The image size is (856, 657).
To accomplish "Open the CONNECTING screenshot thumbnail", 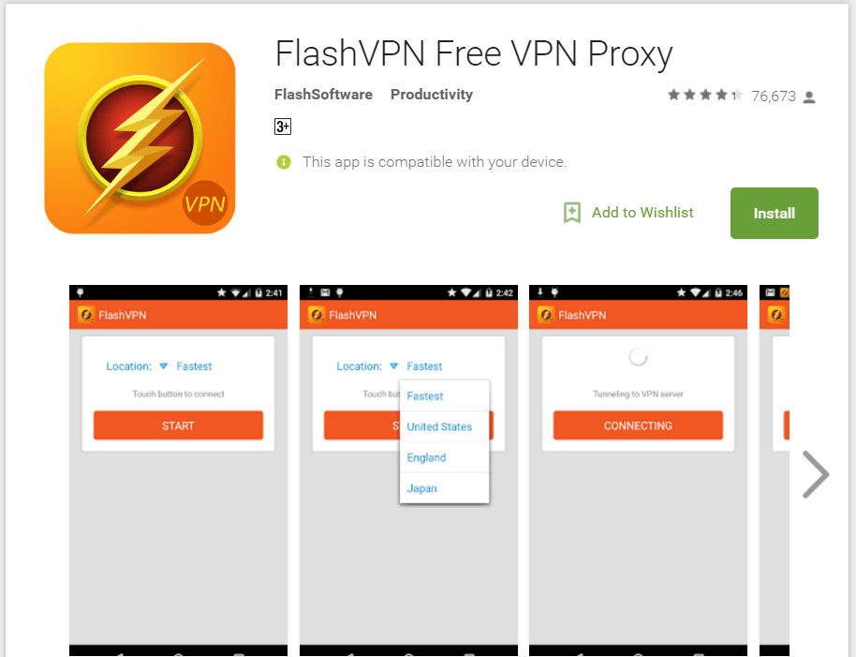I will click(x=638, y=470).
